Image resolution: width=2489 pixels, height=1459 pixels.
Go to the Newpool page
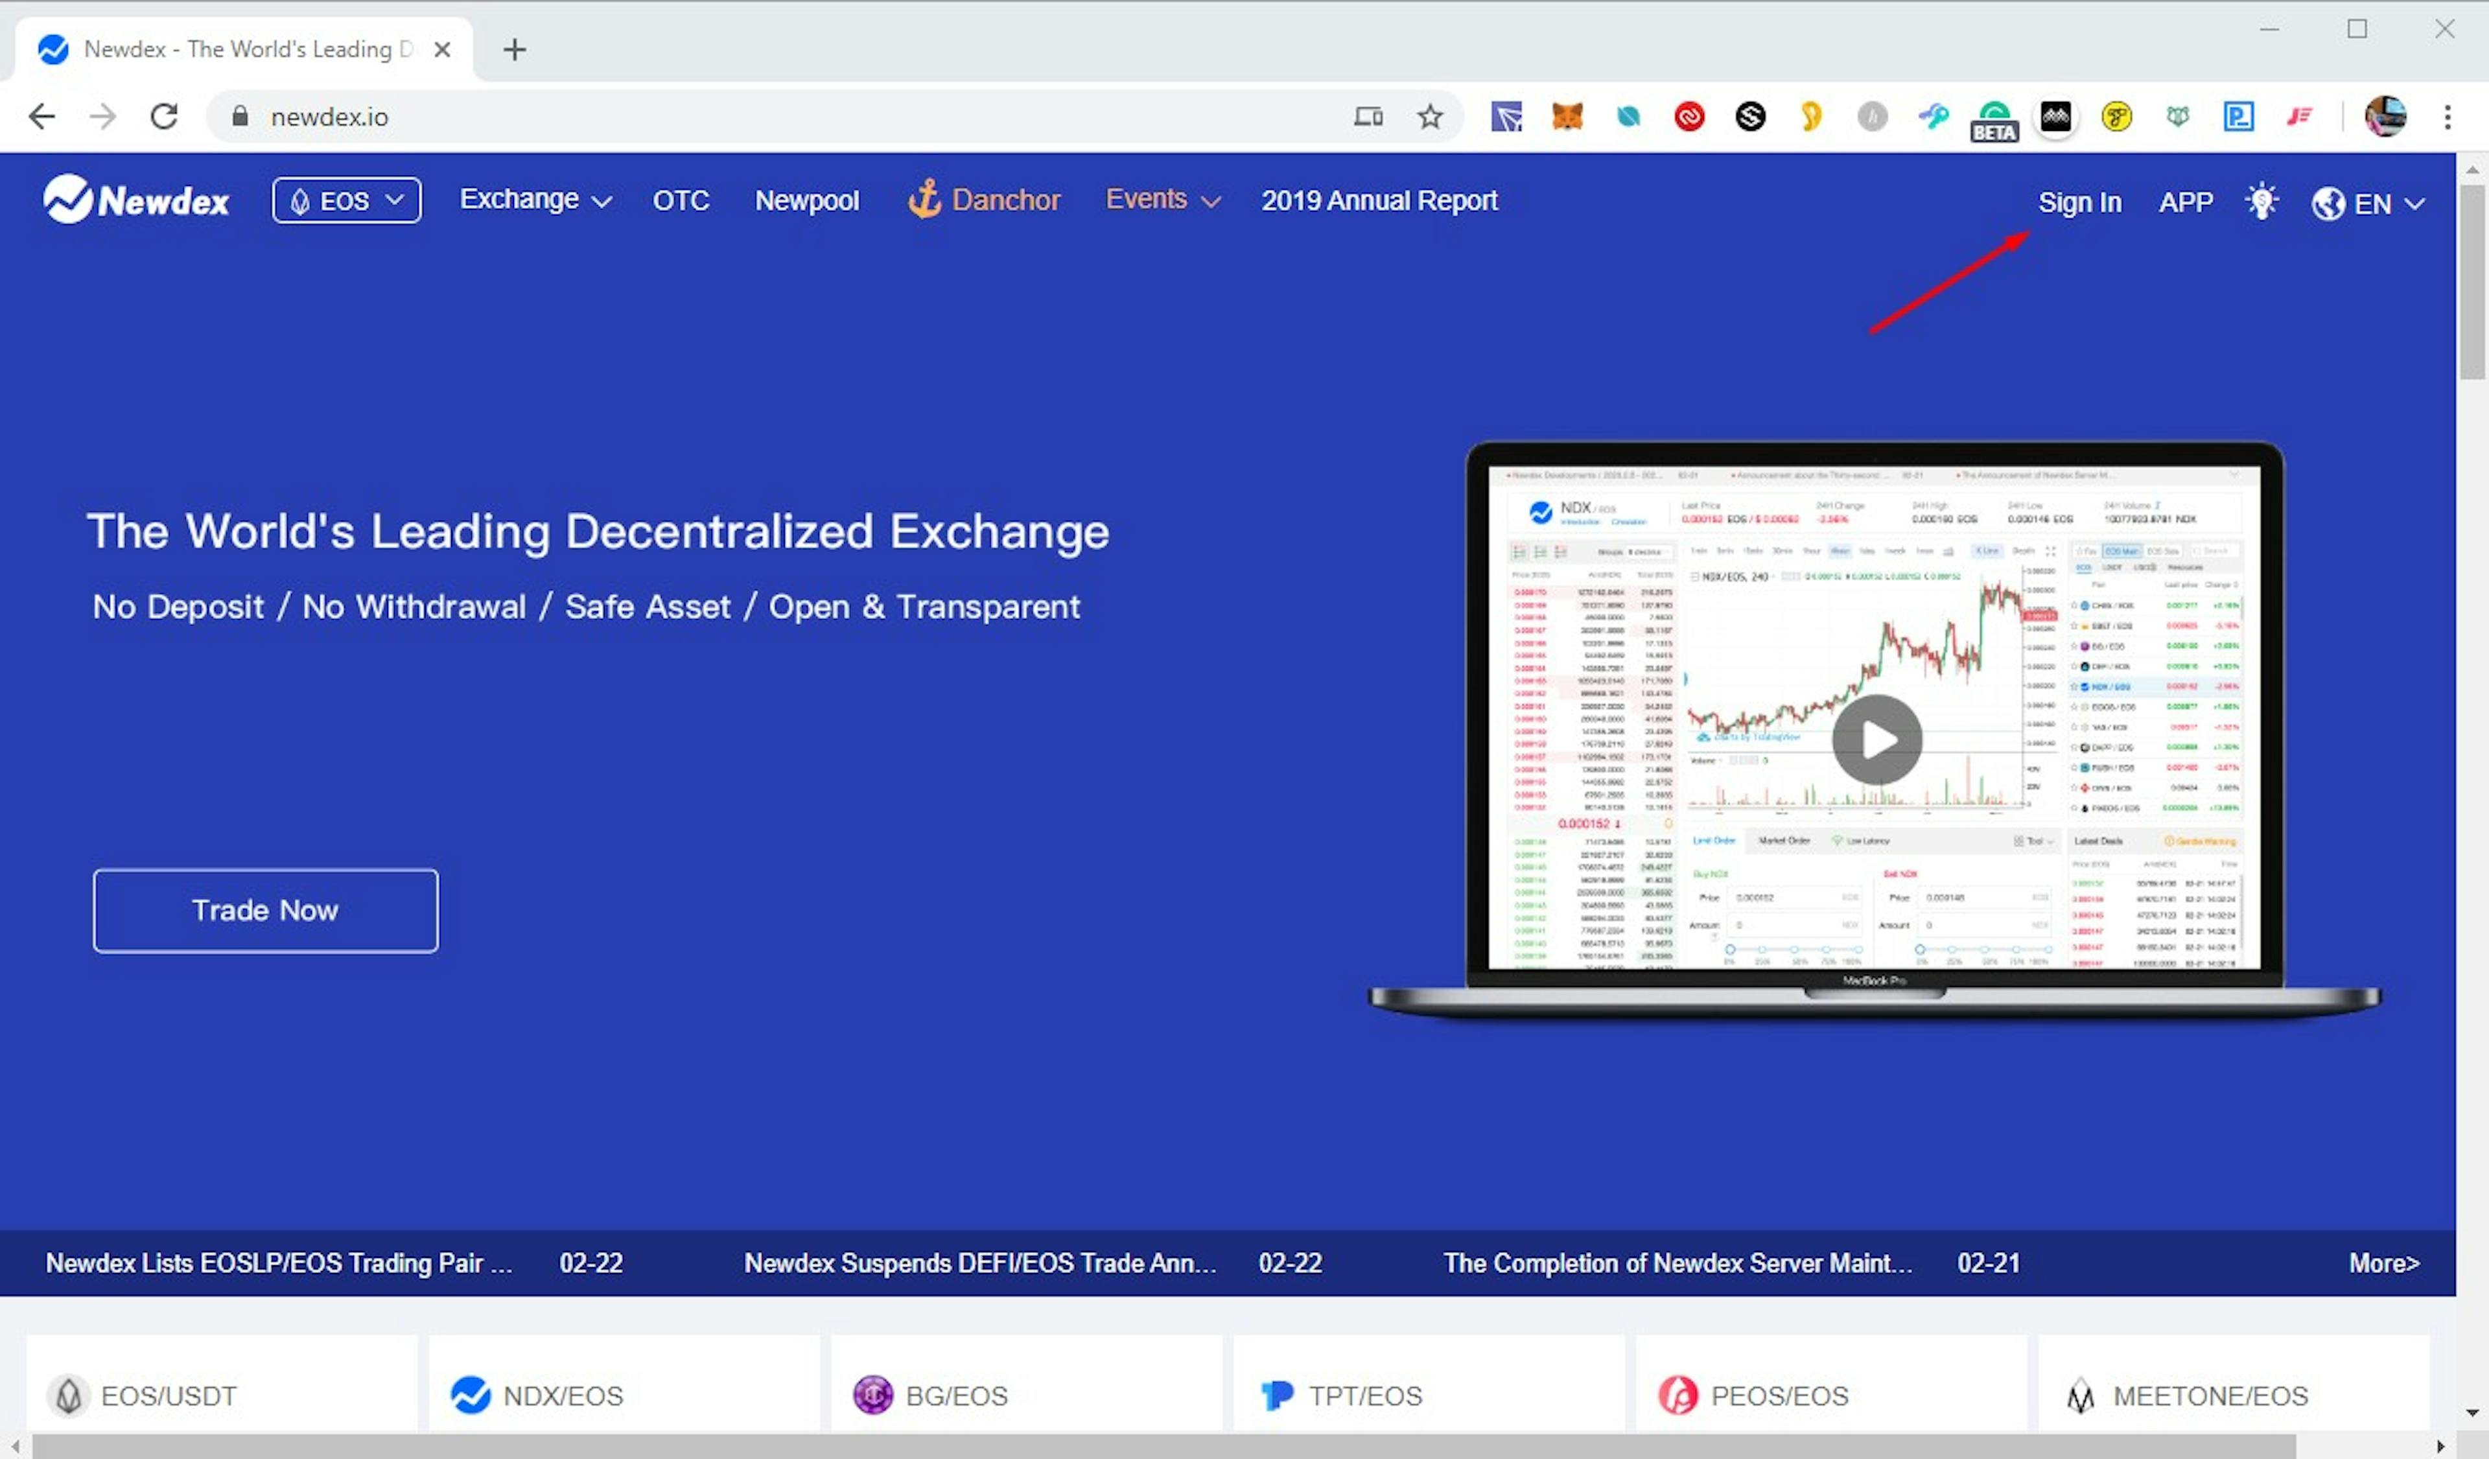(807, 200)
